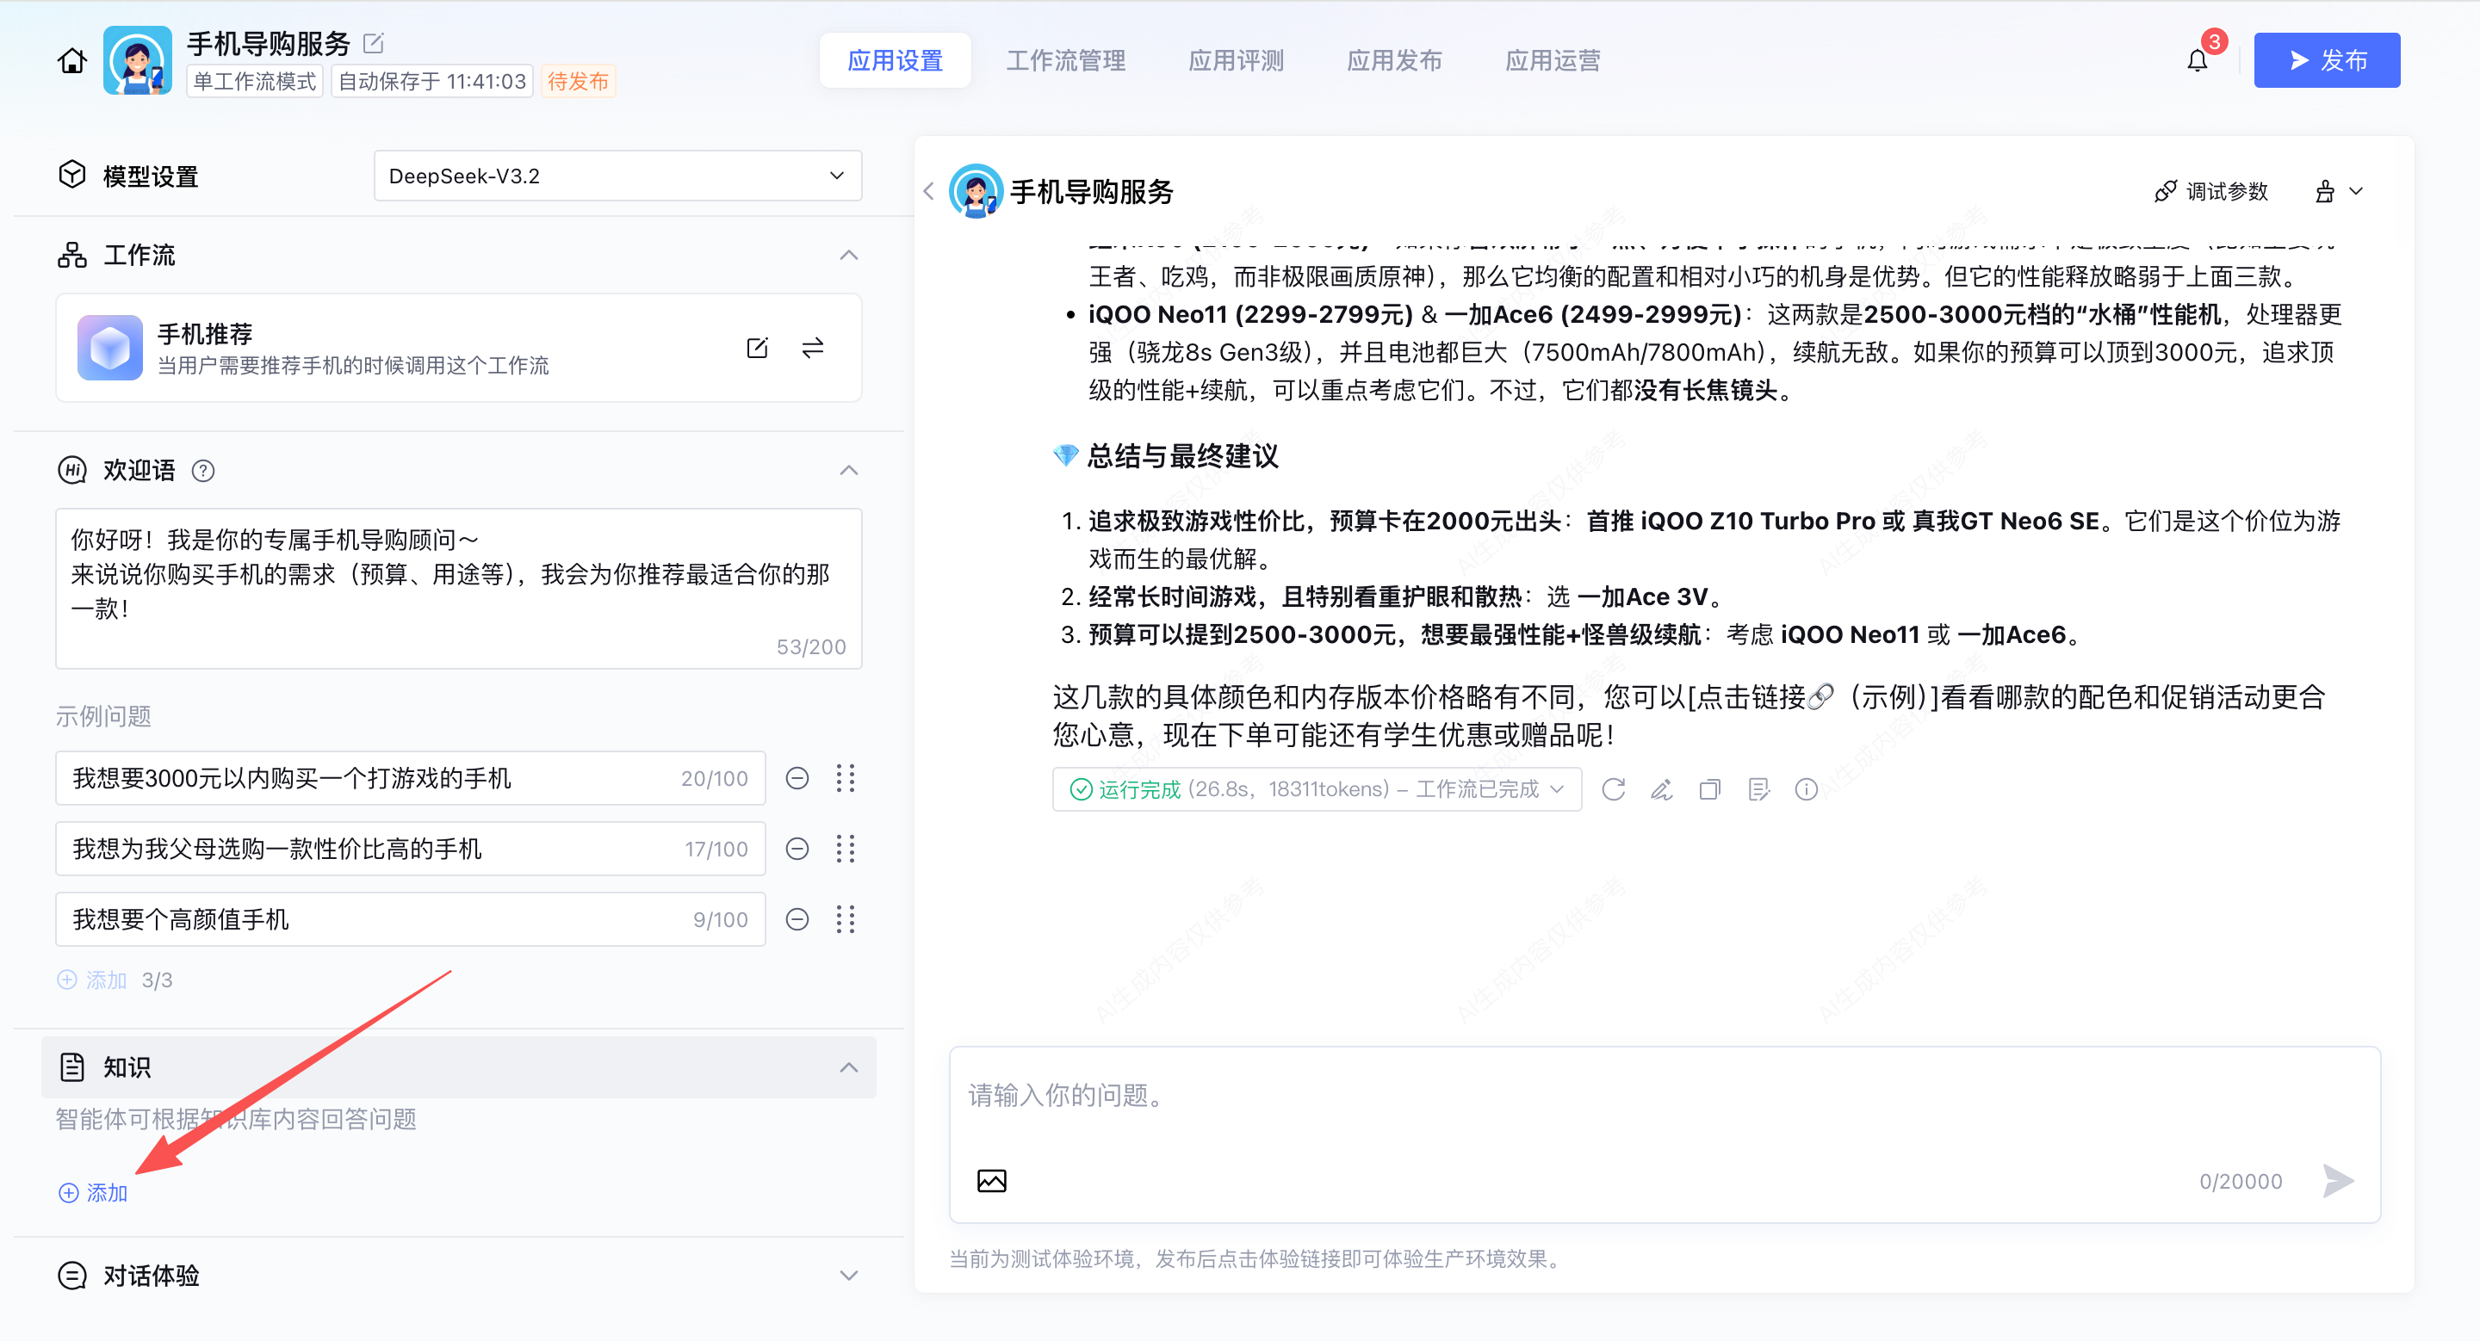Swap the 手机推荐 workflow
2480x1341 pixels.
coord(813,347)
